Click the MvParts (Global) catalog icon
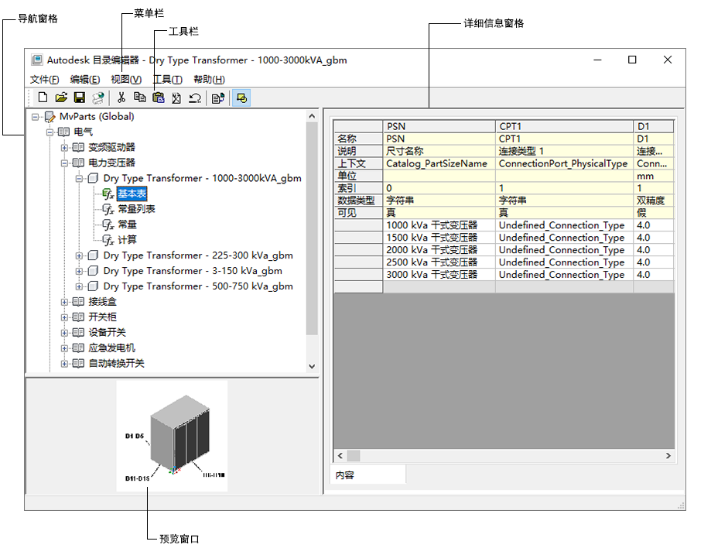Image resolution: width=711 pixels, height=555 pixels. click(50, 117)
